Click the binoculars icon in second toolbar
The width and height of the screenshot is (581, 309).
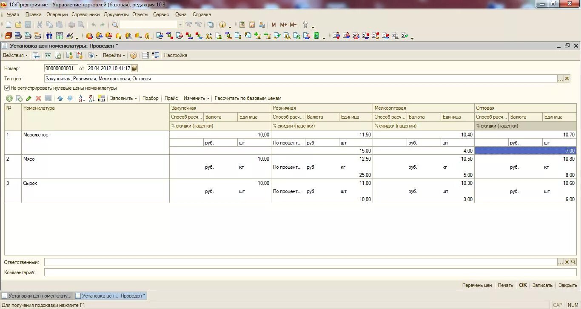(49, 36)
